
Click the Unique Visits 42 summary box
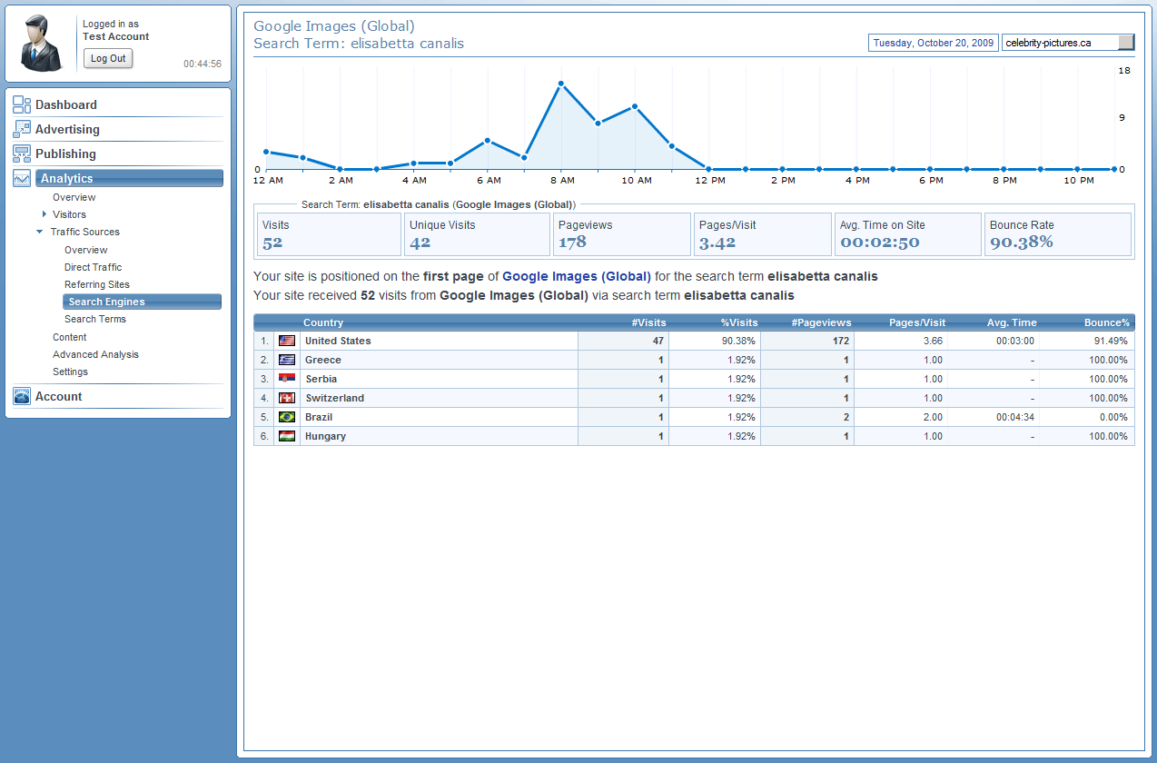pyautogui.click(x=477, y=234)
